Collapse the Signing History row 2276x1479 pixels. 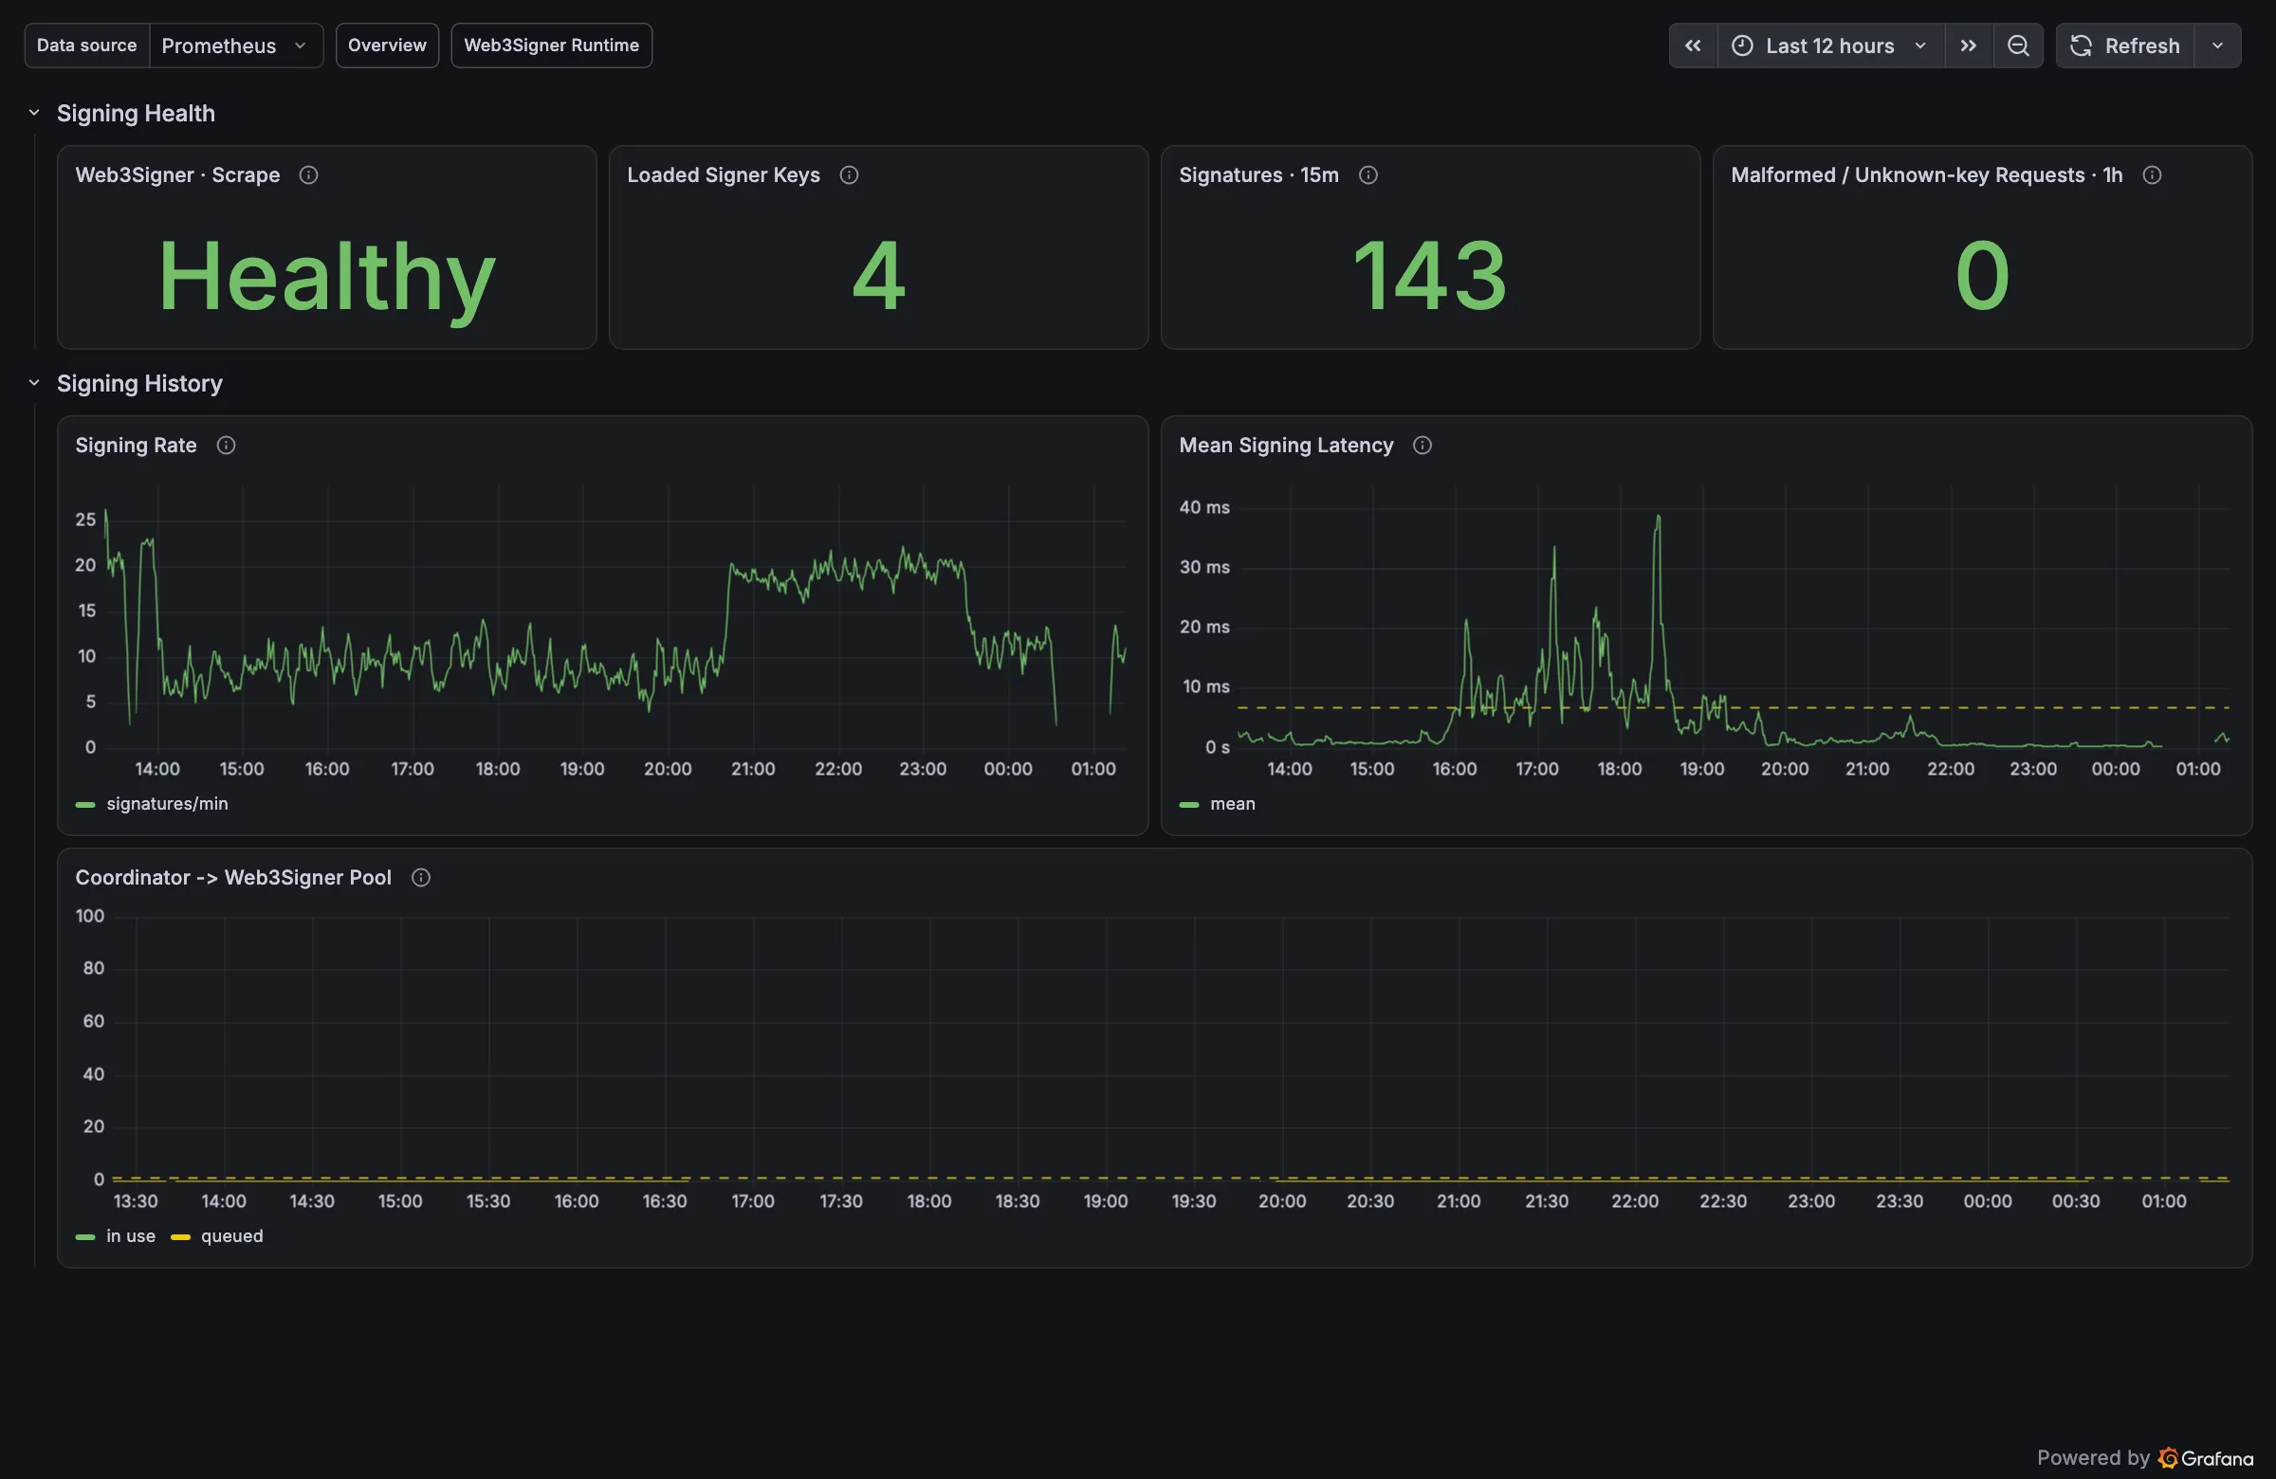(x=34, y=383)
